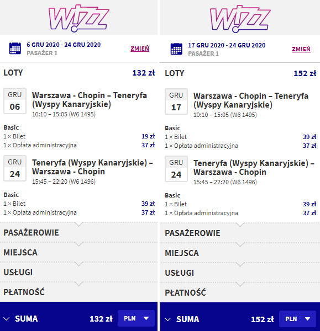Expand the SUMA chevron for 132 zł total
The width and height of the screenshot is (320, 331).
(x=7, y=319)
